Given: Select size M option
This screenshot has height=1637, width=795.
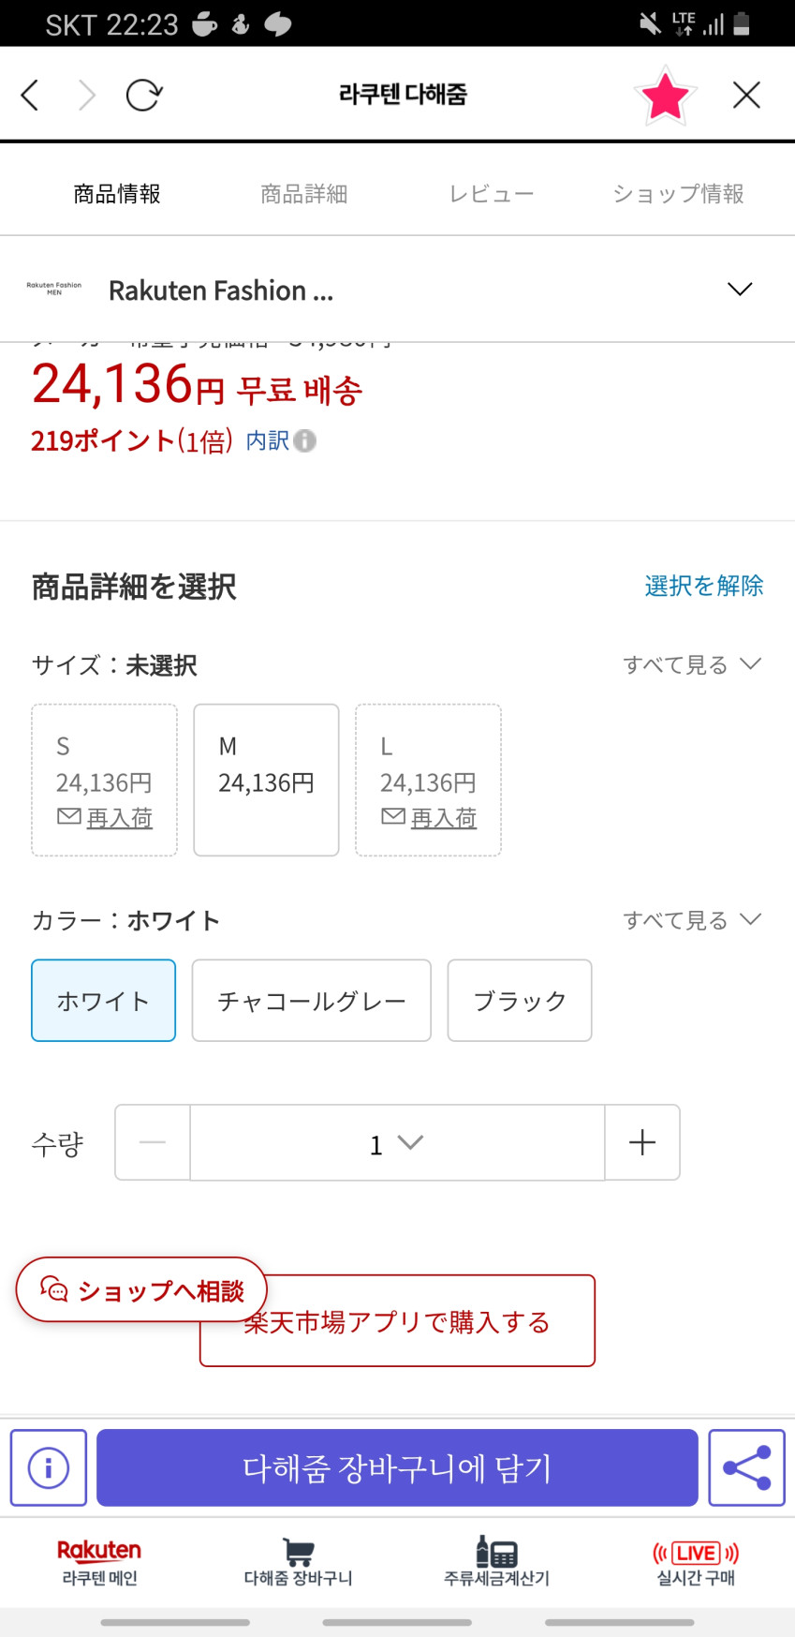Looking at the screenshot, I should tap(266, 780).
